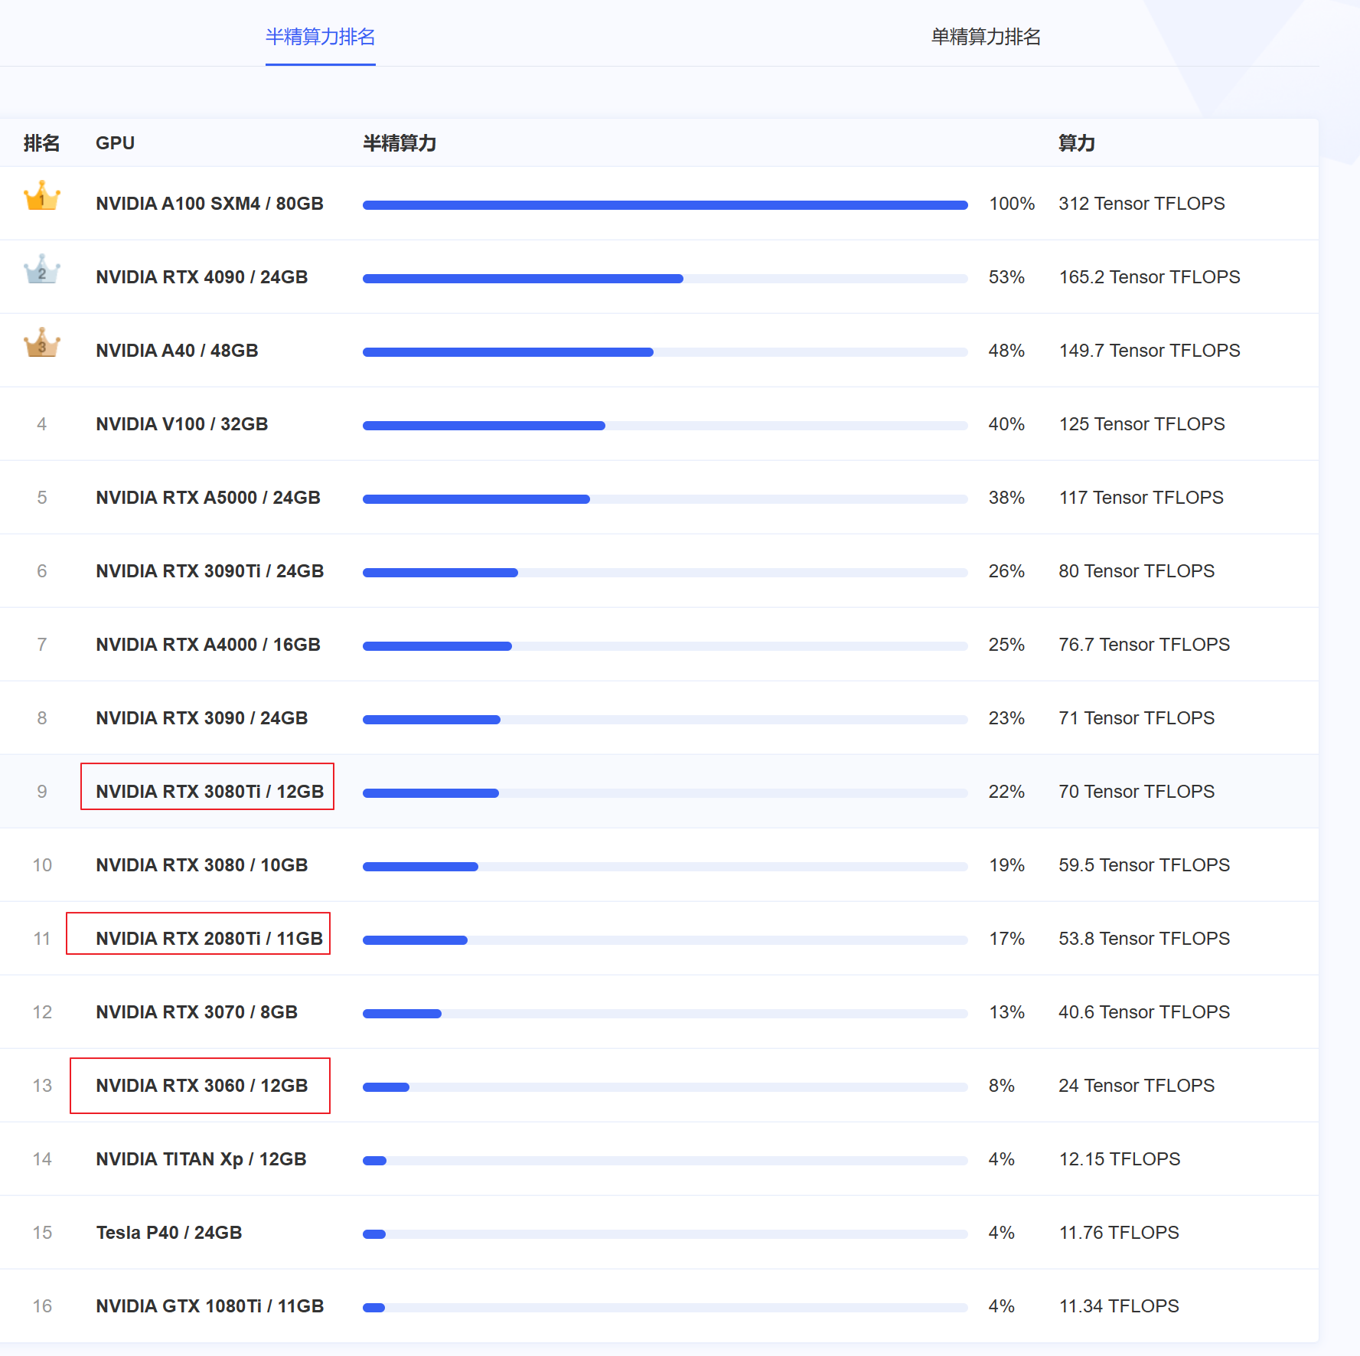
Task: Click the 11.34 TFLOPS value
Action: coord(1119,1306)
